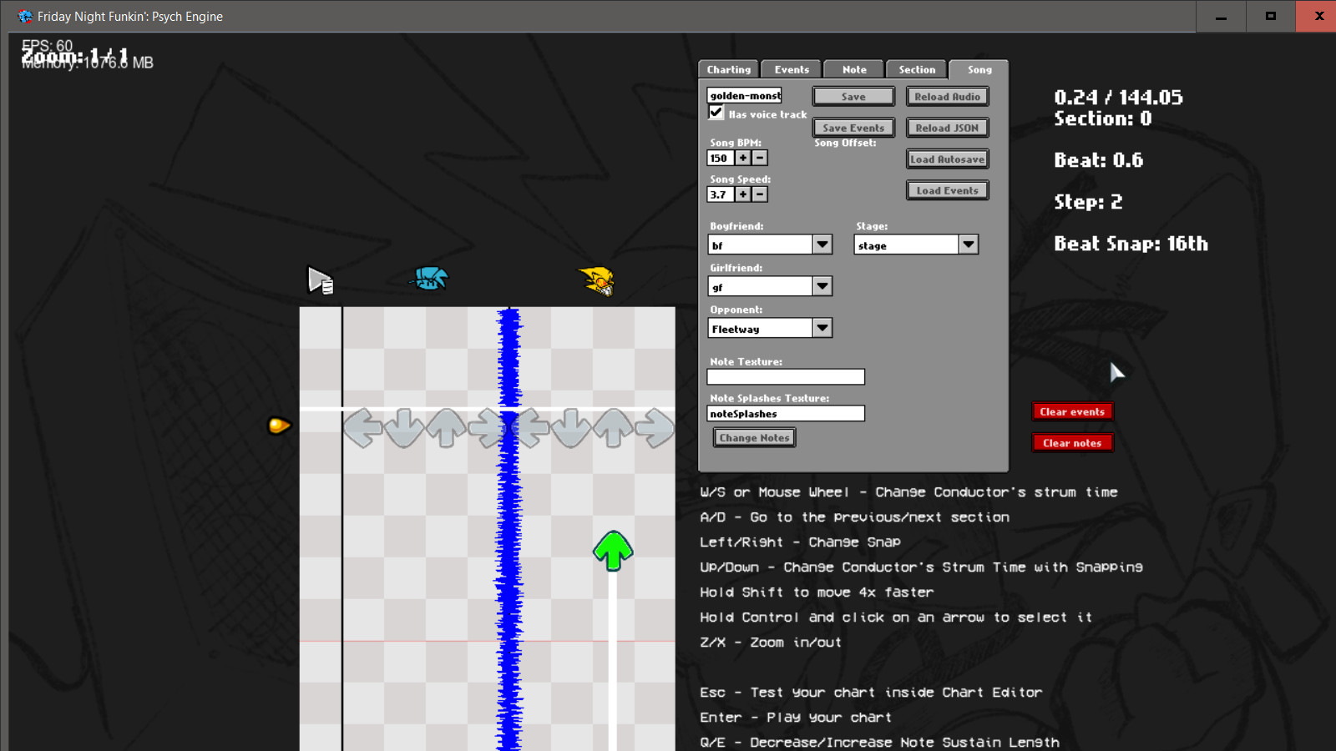Click the events column icon above grid
Viewport: 1336px width, 751px height.
click(321, 280)
